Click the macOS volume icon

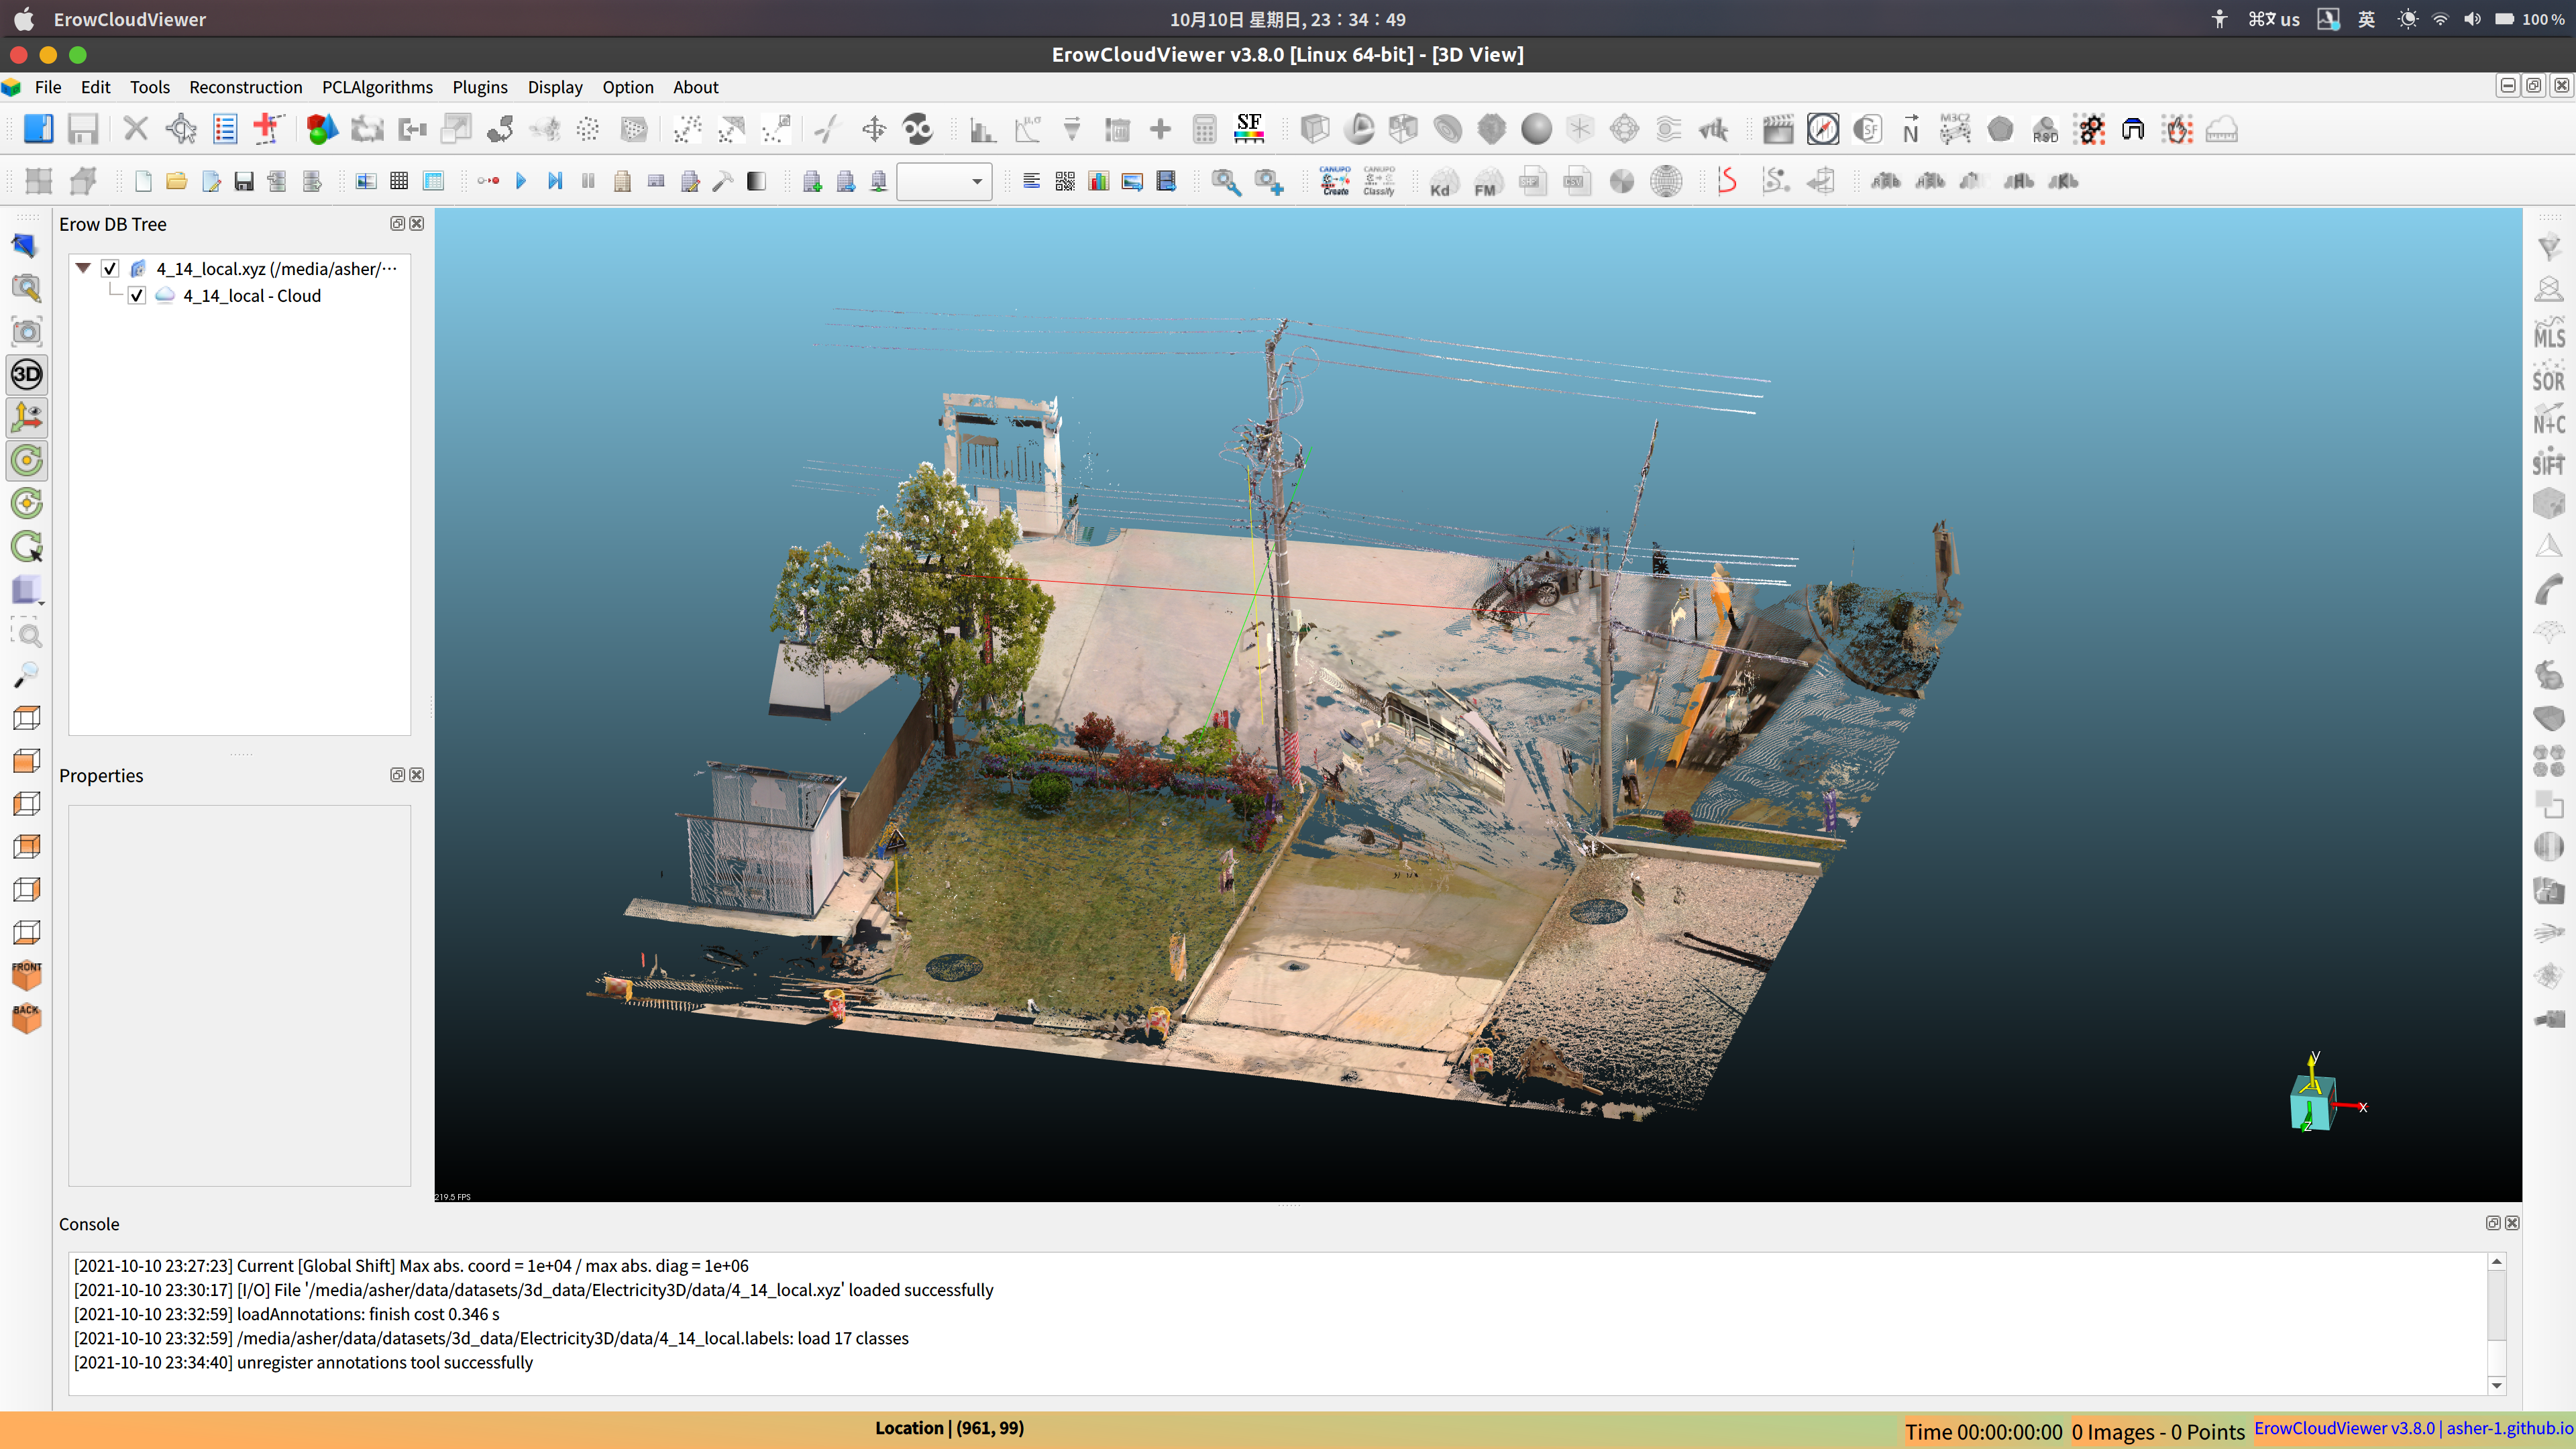2472,19
